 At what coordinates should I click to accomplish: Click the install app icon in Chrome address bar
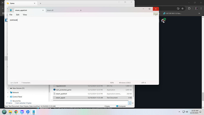point(178,9)
